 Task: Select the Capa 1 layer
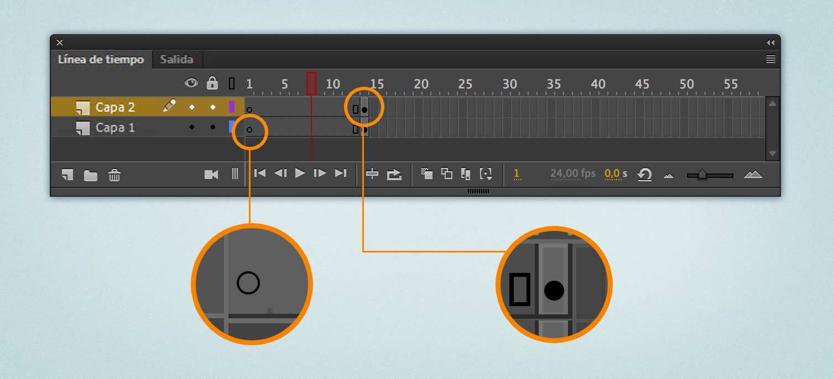point(115,127)
